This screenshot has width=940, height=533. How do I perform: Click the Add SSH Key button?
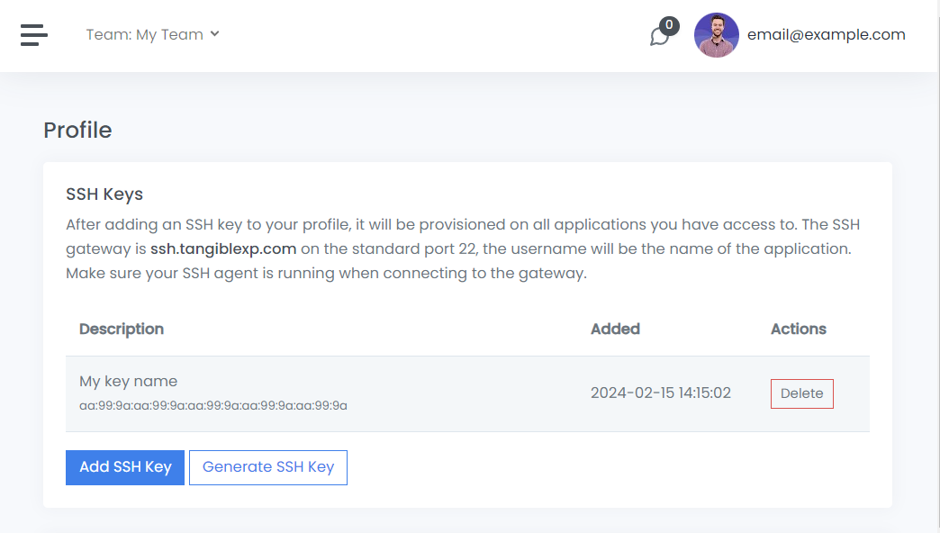pyautogui.click(x=125, y=467)
